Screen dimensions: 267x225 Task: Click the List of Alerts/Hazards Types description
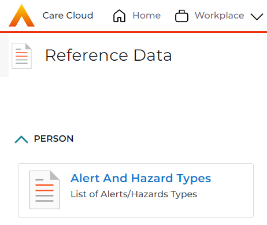133,194
